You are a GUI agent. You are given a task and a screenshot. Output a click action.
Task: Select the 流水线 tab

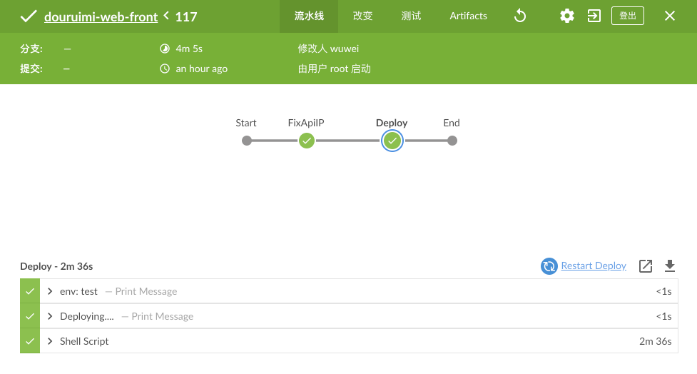coord(309,16)
